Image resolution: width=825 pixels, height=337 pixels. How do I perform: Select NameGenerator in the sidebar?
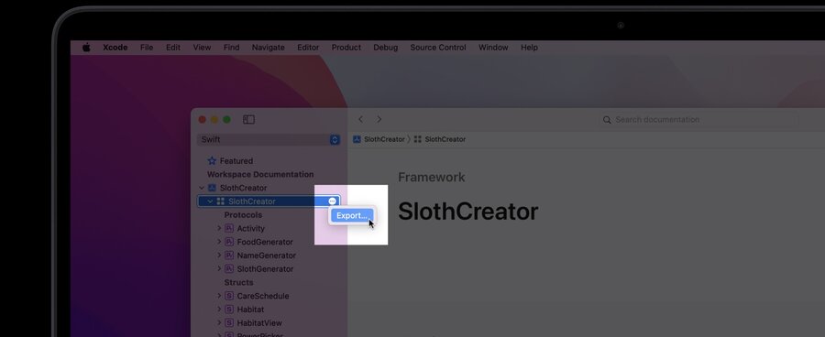coord(267,255)
